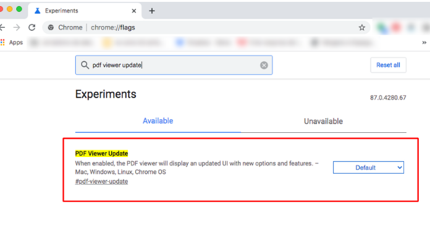Viewport: 430px width, 233px height.
Task: Click the version number 87.0.4280.67
Action: coord(388,98)
